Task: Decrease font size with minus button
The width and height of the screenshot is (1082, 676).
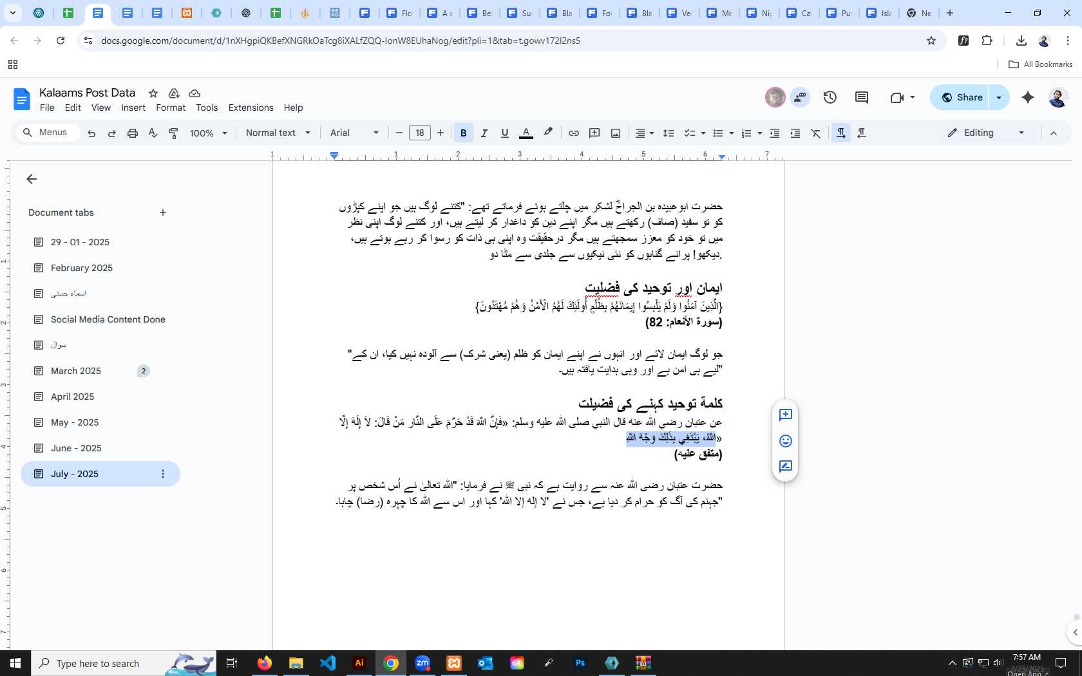Action: tap(399, 133)
